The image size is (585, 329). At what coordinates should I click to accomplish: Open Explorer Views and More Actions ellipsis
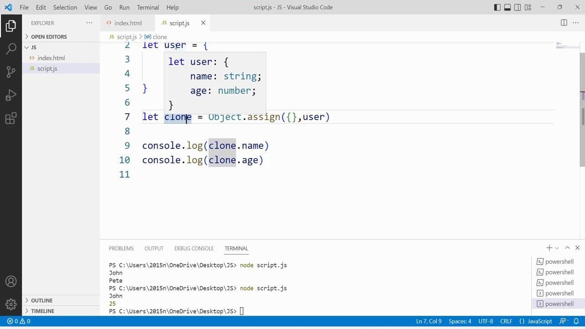tap(89, 23)
